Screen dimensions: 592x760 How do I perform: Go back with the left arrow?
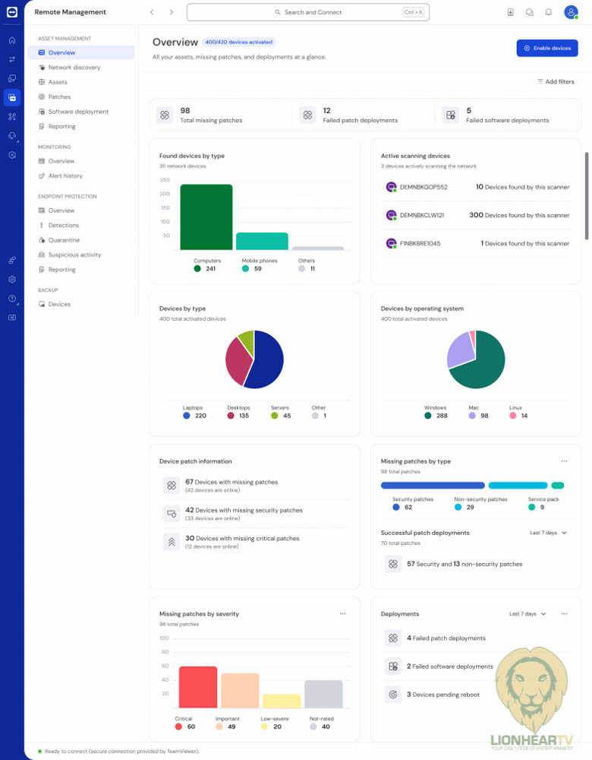point(153,12)
